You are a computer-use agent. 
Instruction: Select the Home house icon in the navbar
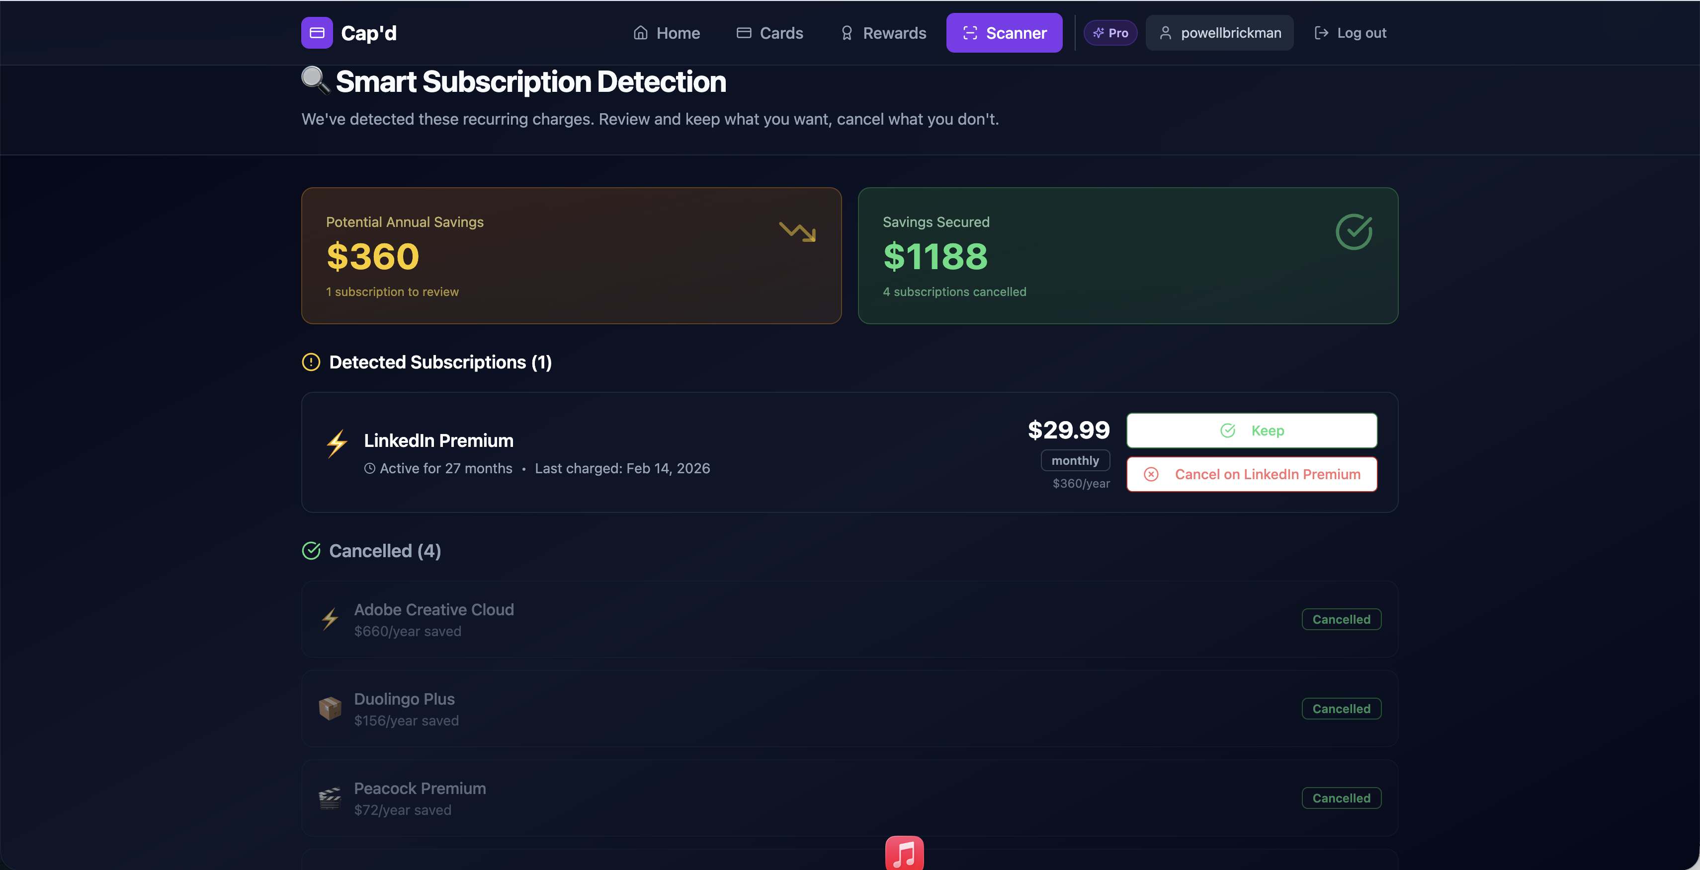(x=640, y=32)
